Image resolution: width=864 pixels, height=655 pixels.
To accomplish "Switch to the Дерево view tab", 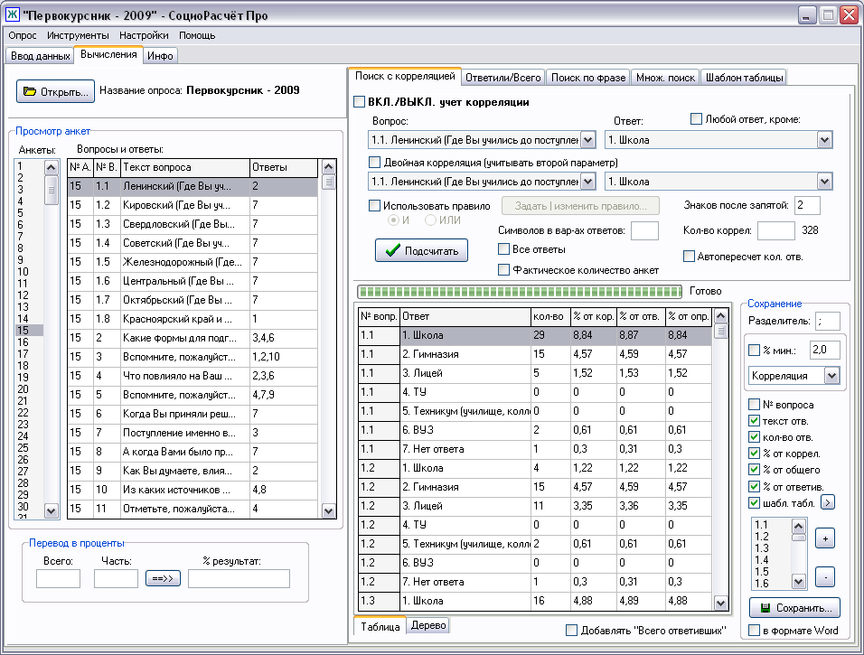I will pos(428,626).
